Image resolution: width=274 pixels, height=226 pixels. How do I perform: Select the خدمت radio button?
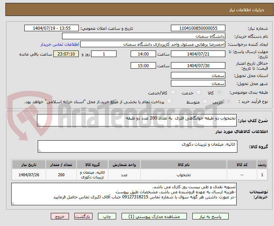199,92
